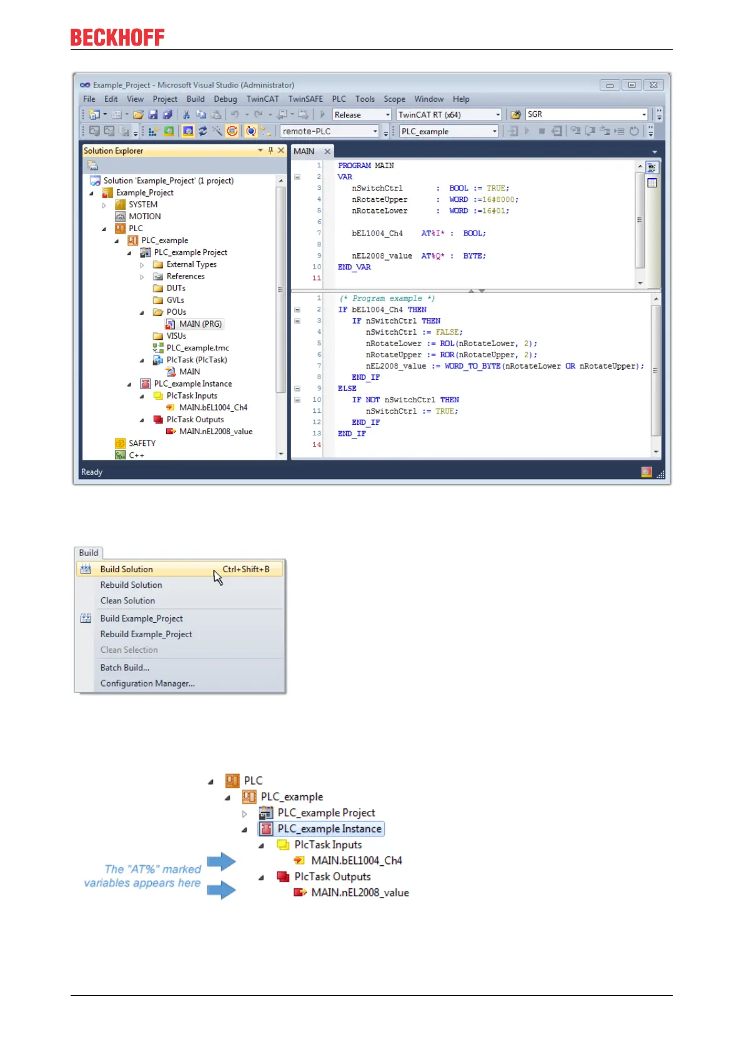Click the New Project toolbar icon
Viewport: 744px width, 1052px height.
click(94, 114)
